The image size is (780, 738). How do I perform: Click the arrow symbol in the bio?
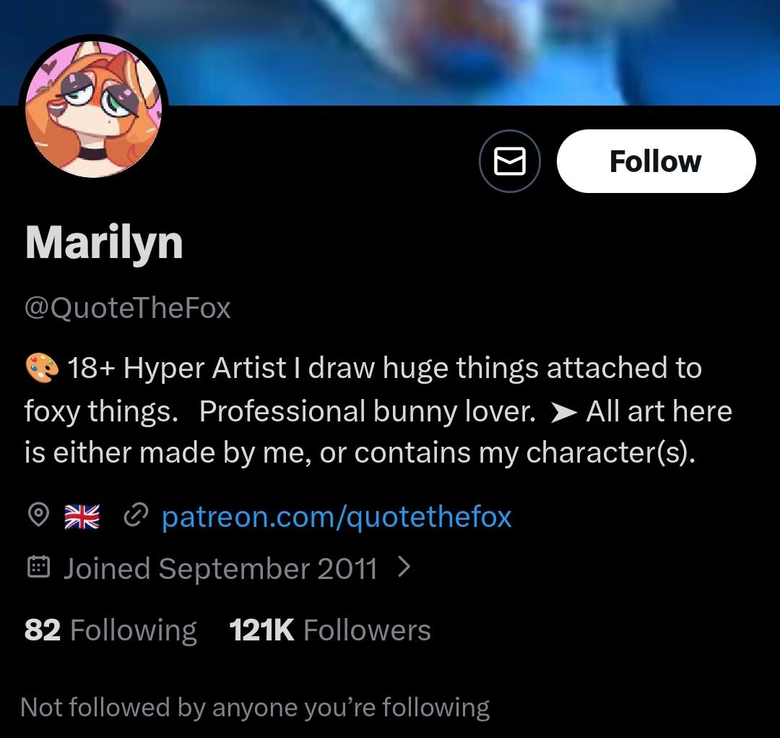(563, 413)
